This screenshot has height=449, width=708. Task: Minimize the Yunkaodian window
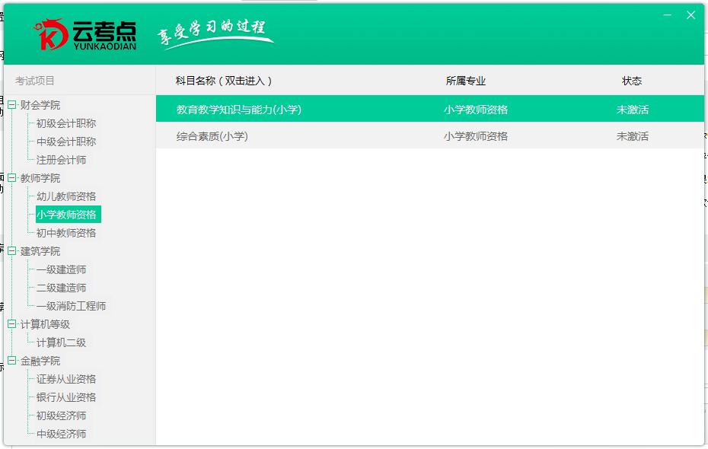pos(667,15)
